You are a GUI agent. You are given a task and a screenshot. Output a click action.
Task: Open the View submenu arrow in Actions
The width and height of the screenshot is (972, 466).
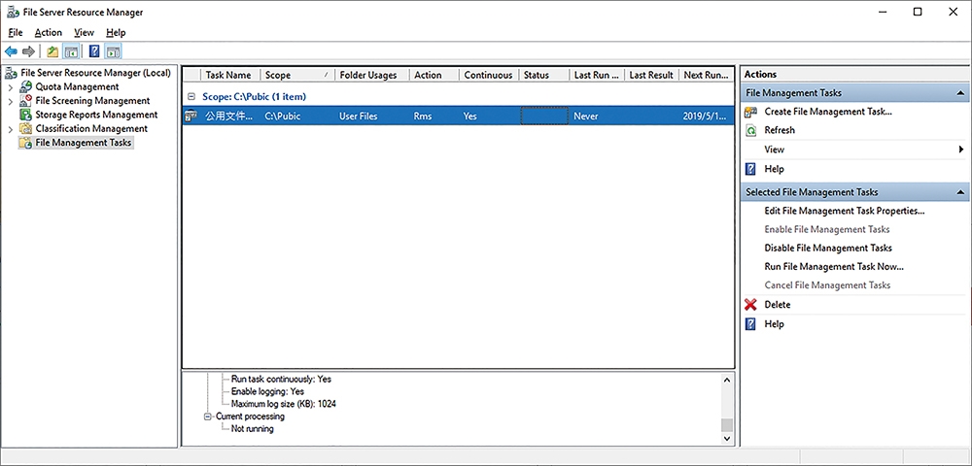coord(961,150)
